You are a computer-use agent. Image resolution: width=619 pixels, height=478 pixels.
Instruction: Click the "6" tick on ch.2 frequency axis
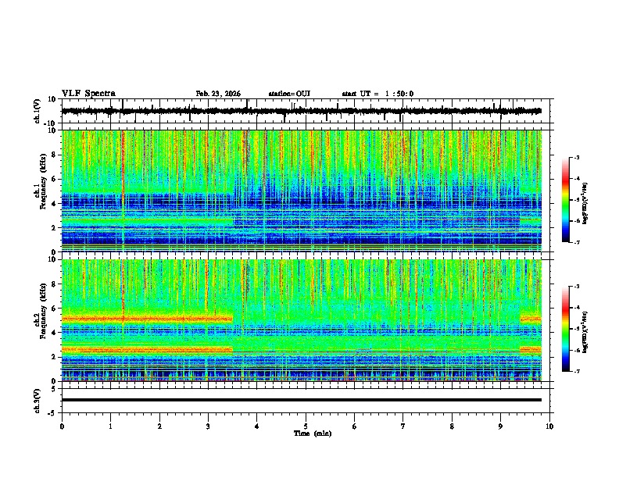tap(55, 309)
